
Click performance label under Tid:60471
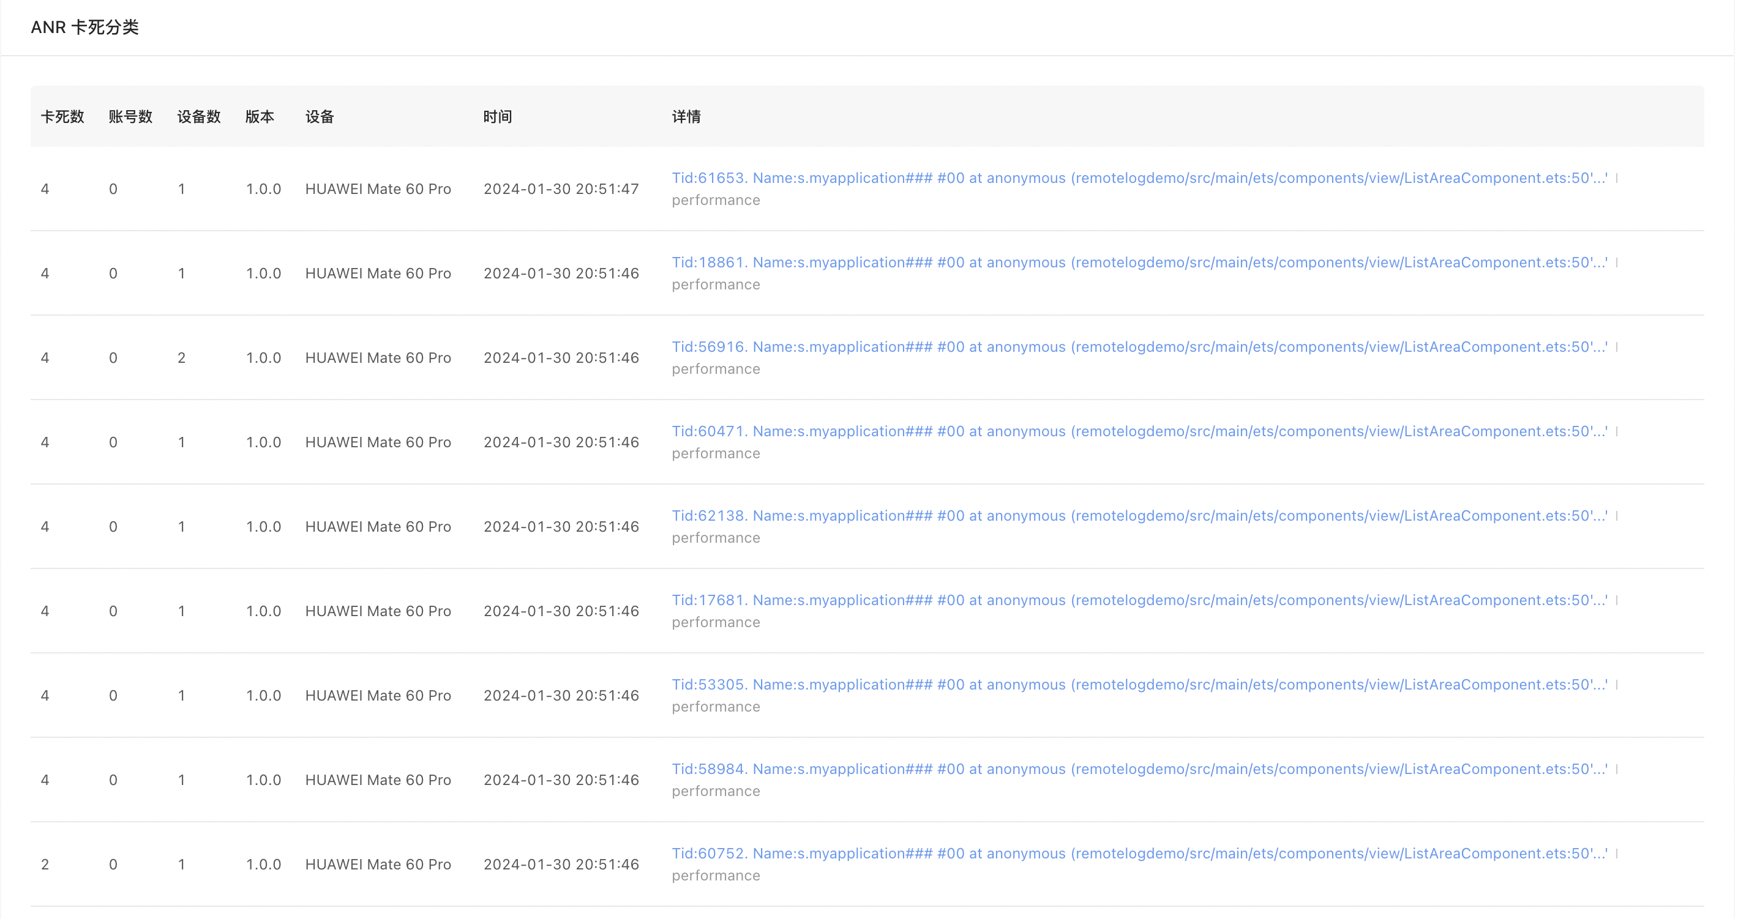pyautogui.click(x=716, y=453)
